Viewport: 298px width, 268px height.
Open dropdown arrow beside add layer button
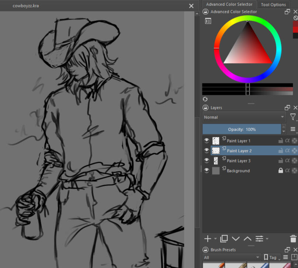215,239
